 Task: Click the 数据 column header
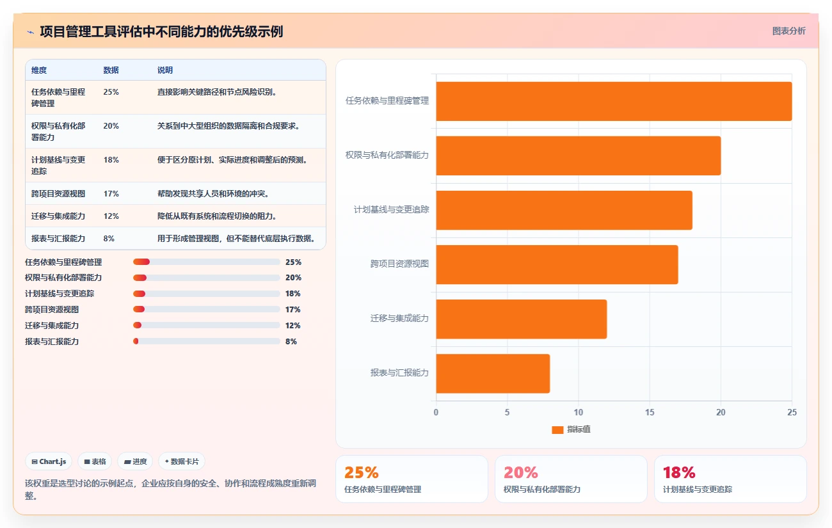(x=111, y=70)
